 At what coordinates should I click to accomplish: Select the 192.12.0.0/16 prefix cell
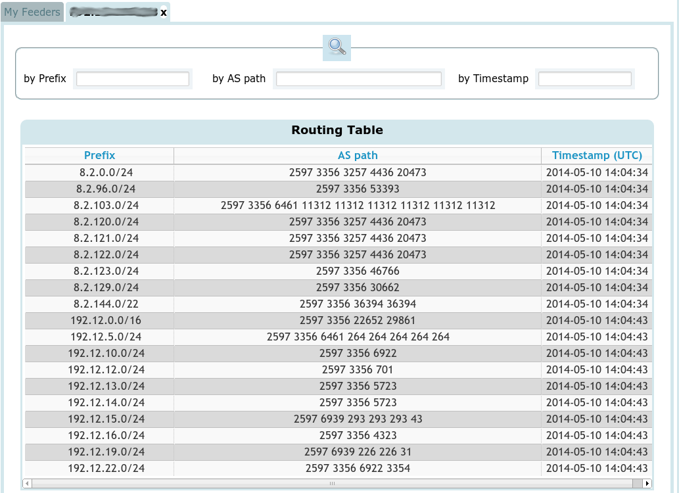point(99,321)
